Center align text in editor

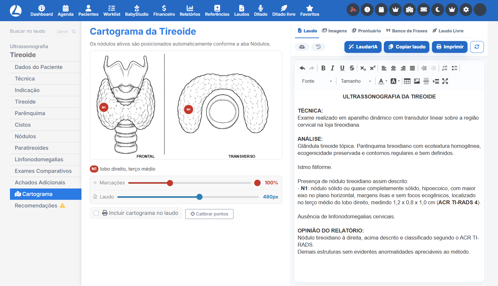393,68
